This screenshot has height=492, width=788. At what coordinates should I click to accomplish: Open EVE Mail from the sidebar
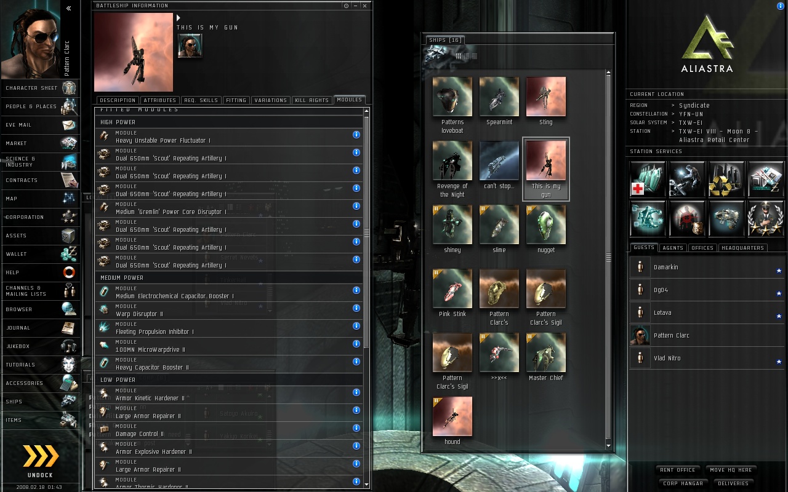coord(40,125)
